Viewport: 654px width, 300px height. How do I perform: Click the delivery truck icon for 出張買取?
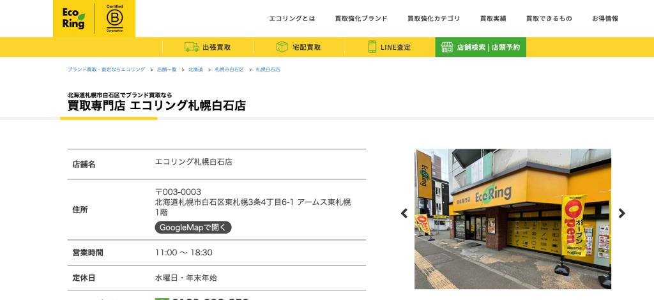point(192,47)
